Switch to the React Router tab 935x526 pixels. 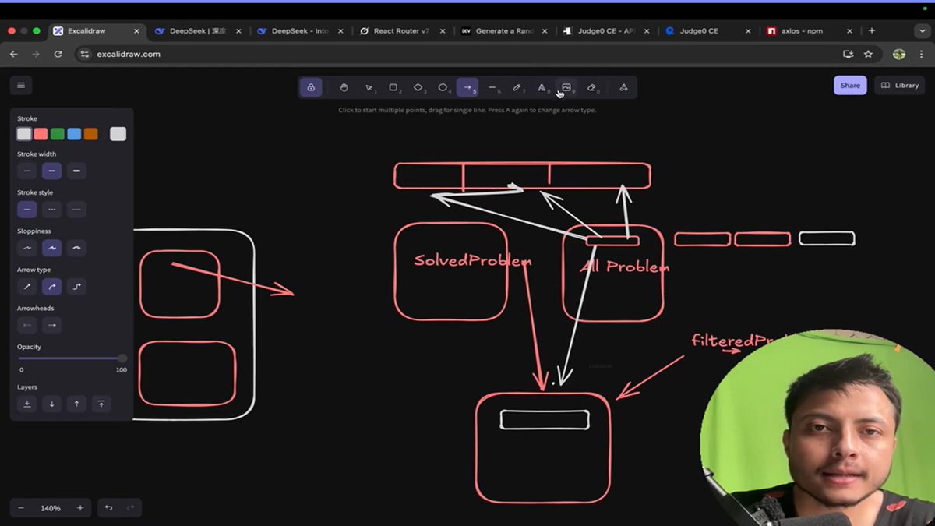tap(402, 31)
